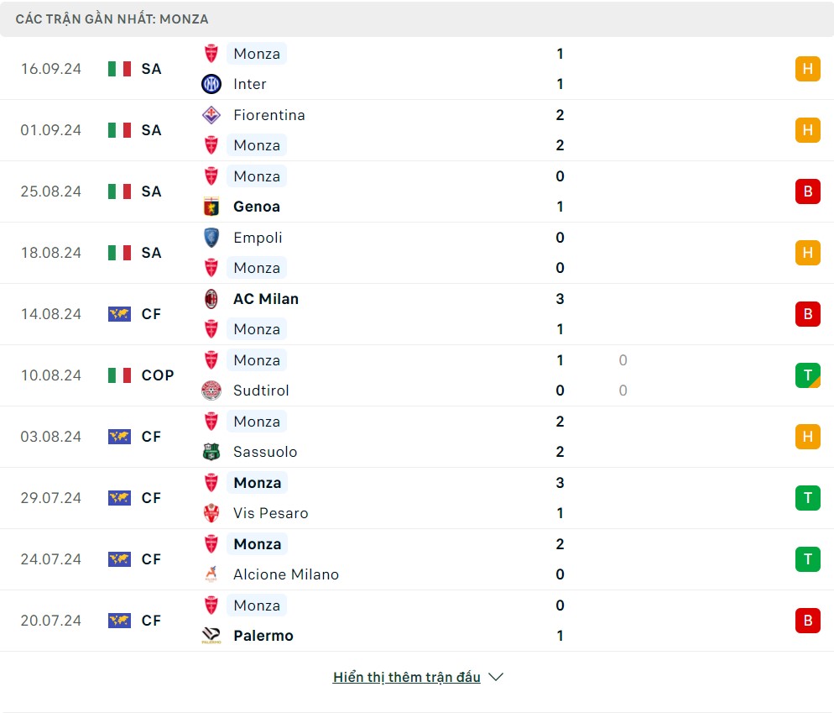Click the Fiorentina club crest icon
Viewport: 834px width, 713px height.
tap(211, 115)
